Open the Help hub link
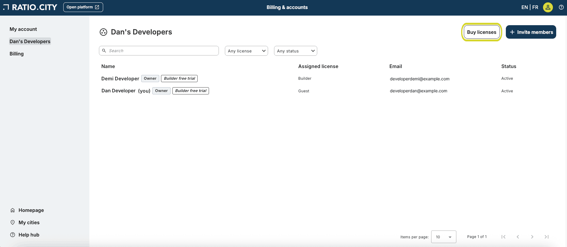567x247 pixels. pos(29,235)
